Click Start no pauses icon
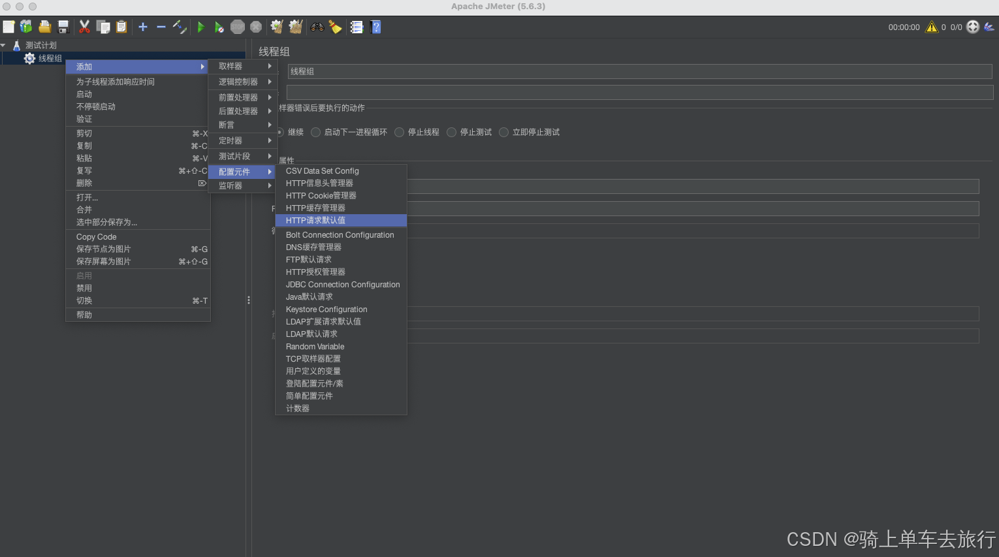Screen dimensions: 999x557 pos(219,27)
